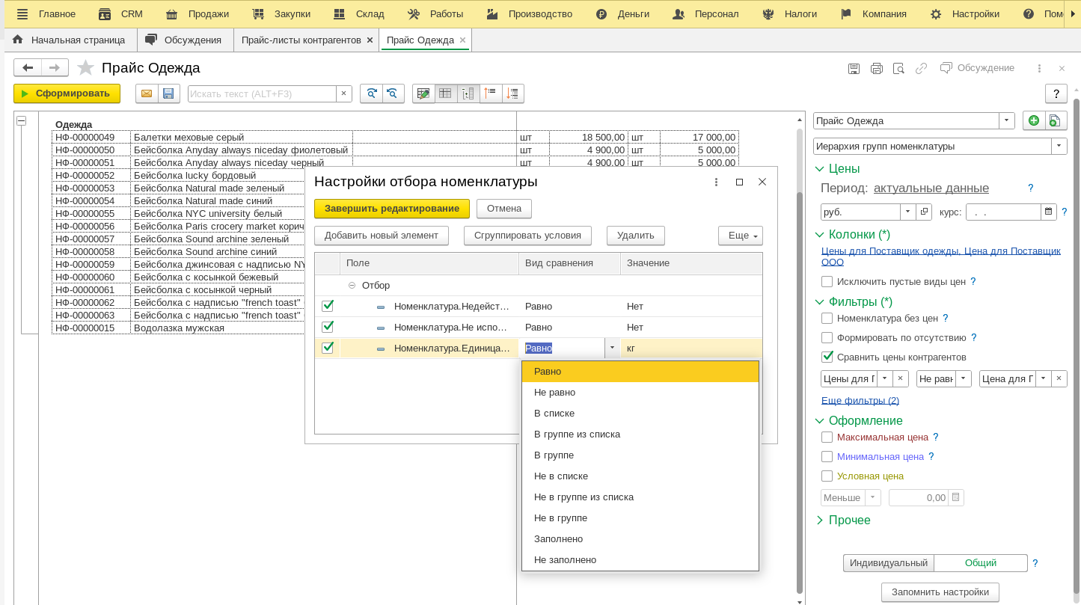Click the print preview magnifier icon
Viewport: 1081px width, 605px height.
tap(898, 68)
